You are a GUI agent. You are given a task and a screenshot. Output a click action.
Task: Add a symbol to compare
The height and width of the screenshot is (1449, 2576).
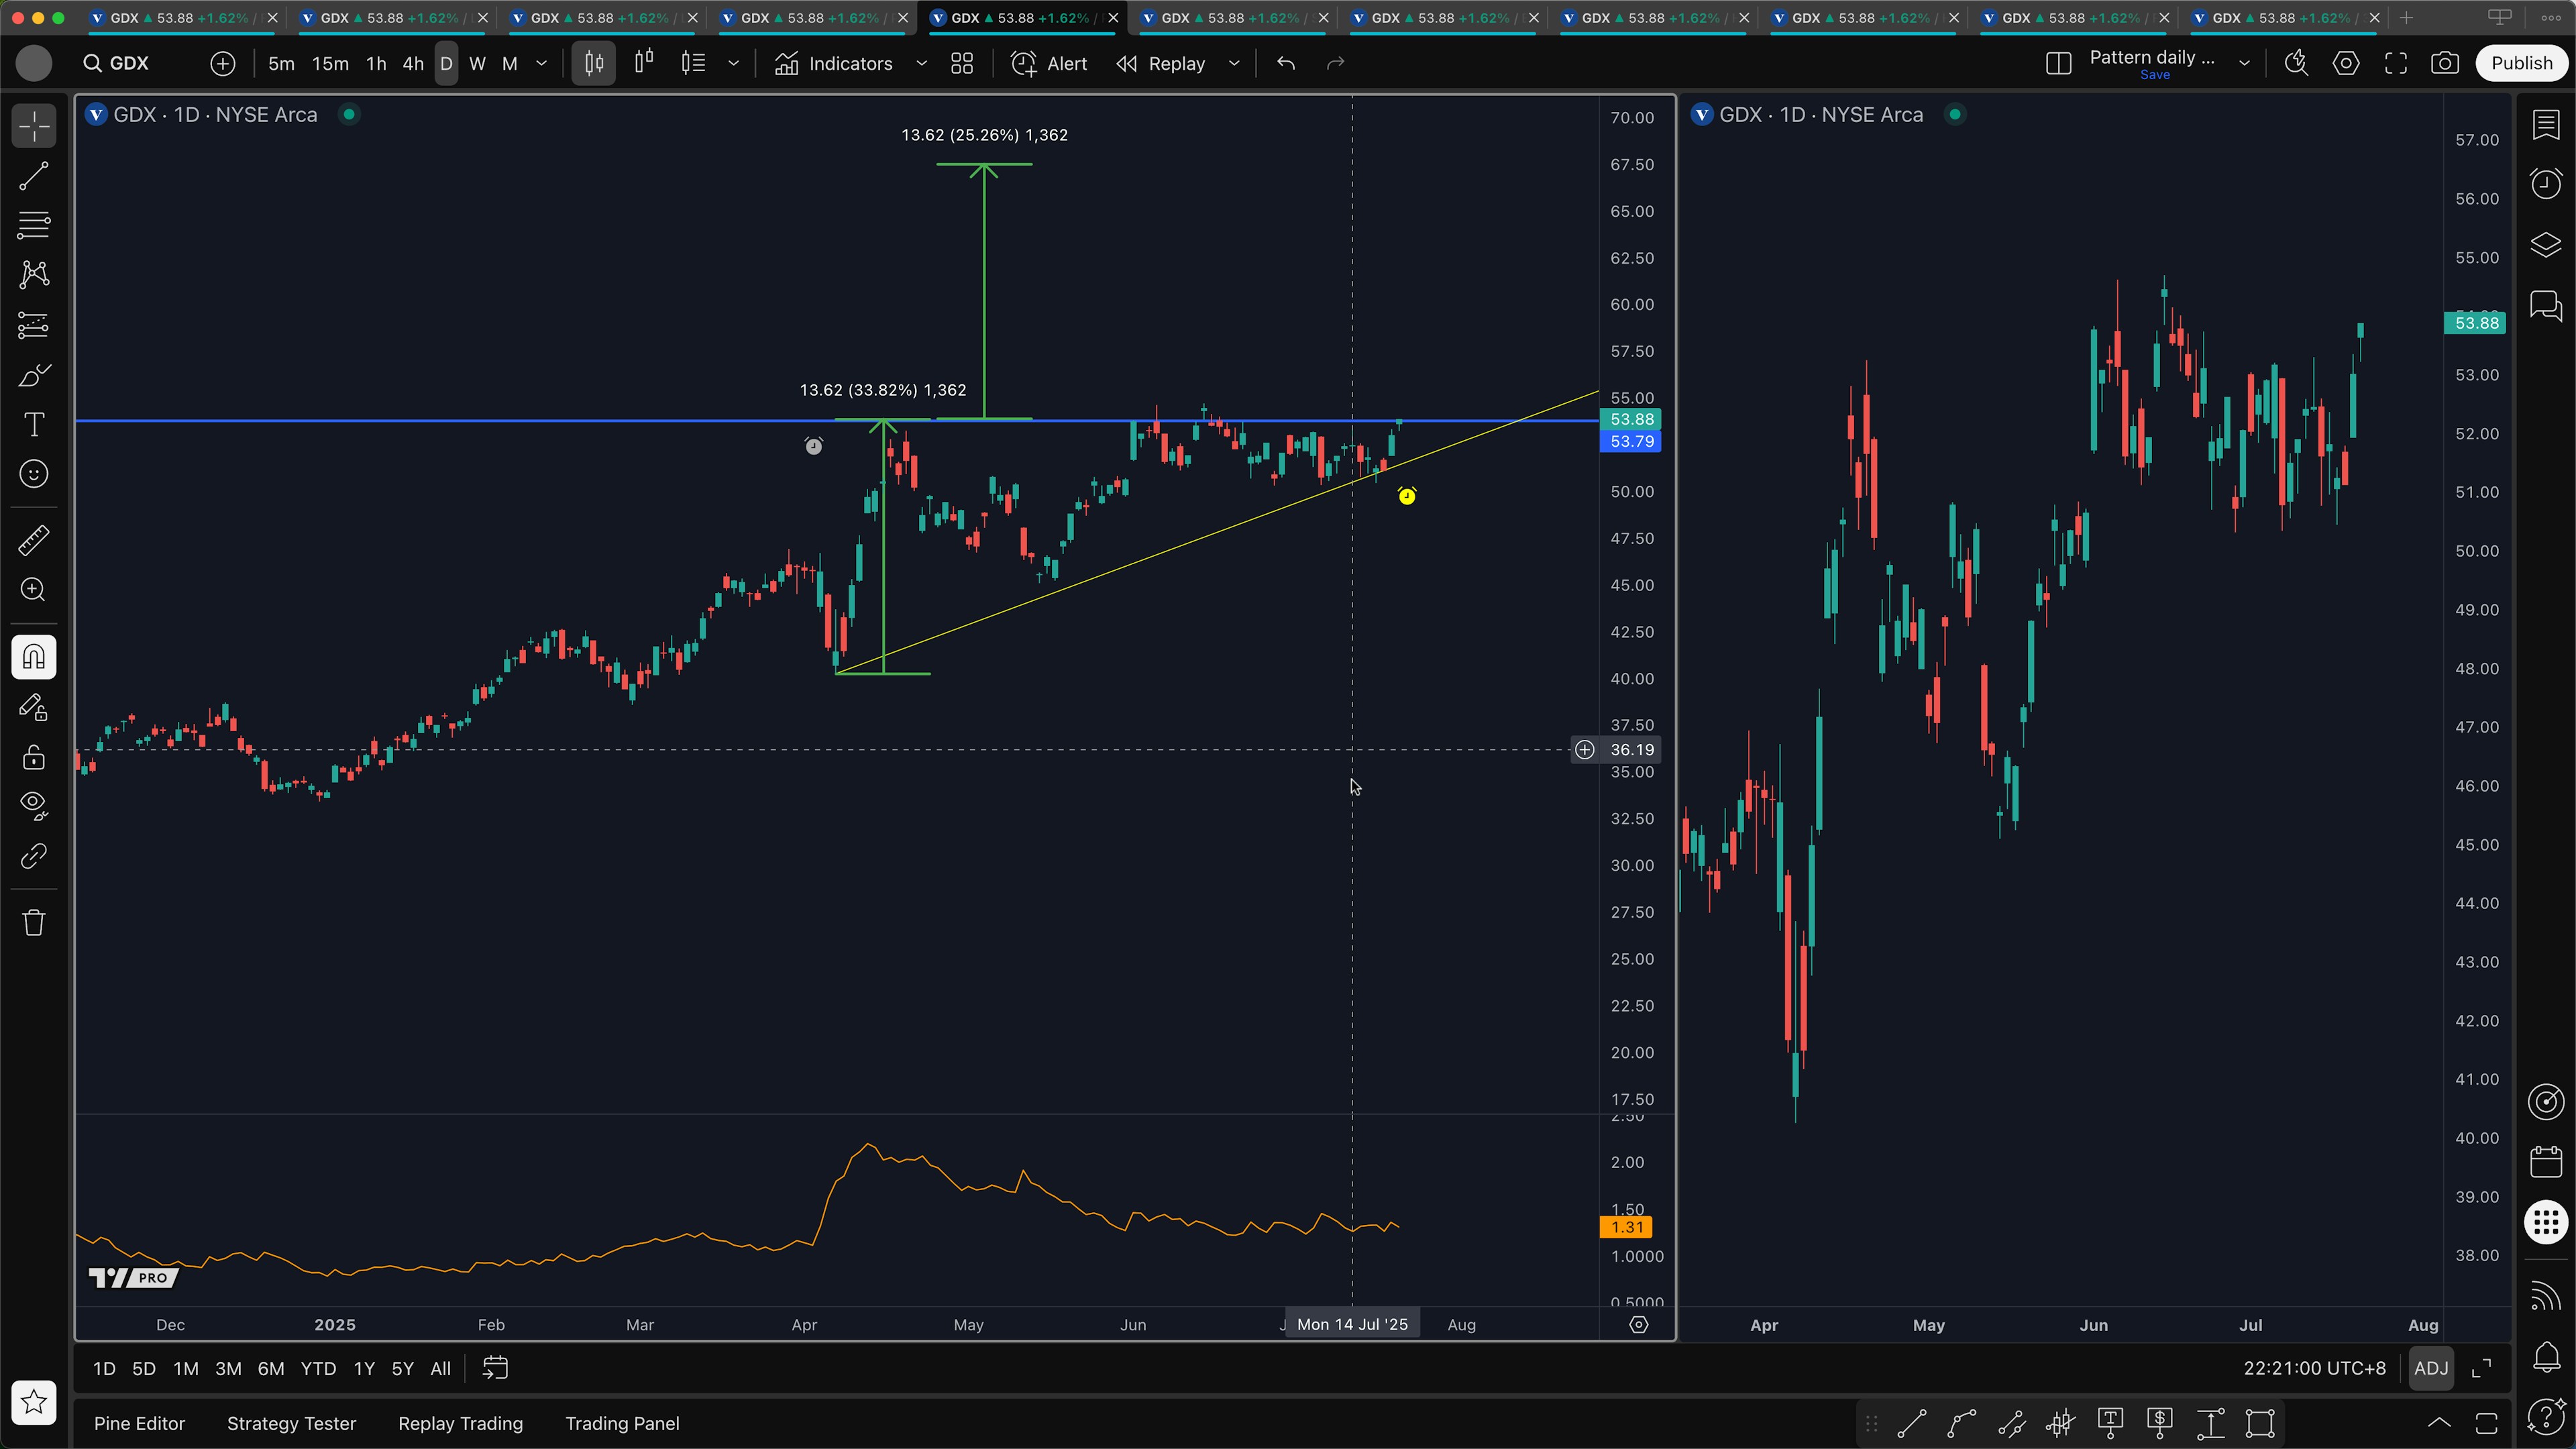click(222, 63)
